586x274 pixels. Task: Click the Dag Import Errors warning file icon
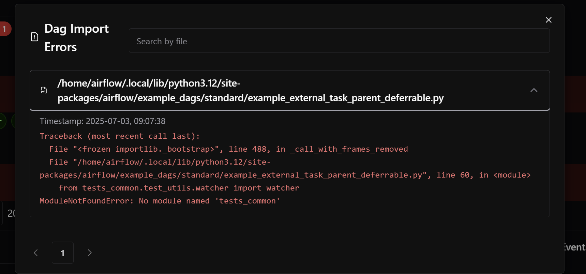(34, 37)
